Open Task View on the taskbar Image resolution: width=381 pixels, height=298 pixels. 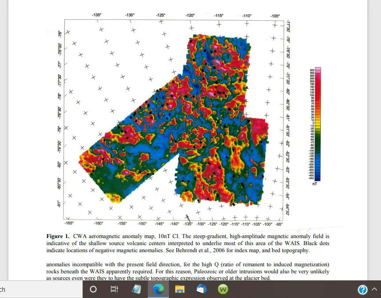click(114, 289)
